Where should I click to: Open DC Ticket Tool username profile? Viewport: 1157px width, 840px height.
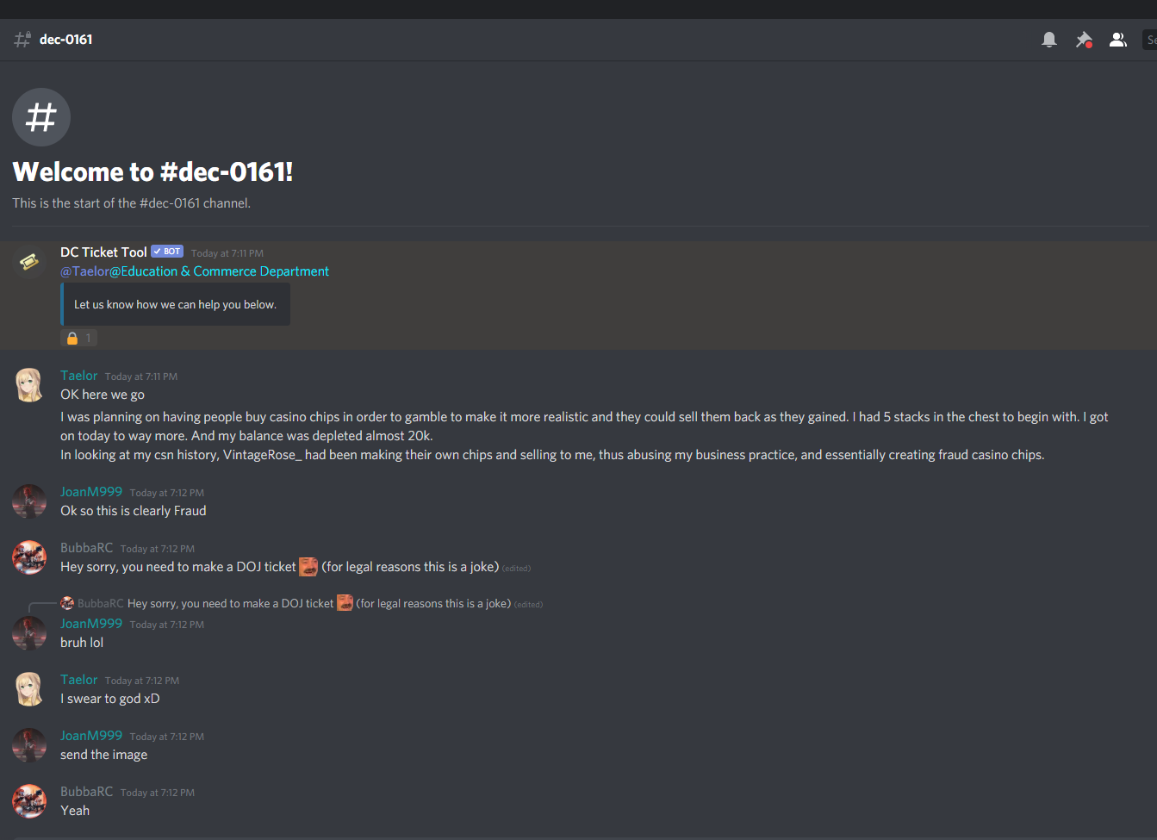103,252
